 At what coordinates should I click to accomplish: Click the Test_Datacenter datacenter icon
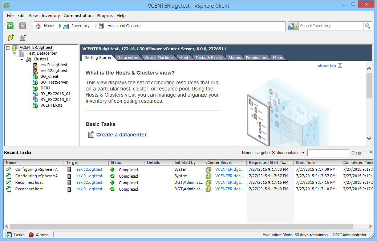point(21,54)
